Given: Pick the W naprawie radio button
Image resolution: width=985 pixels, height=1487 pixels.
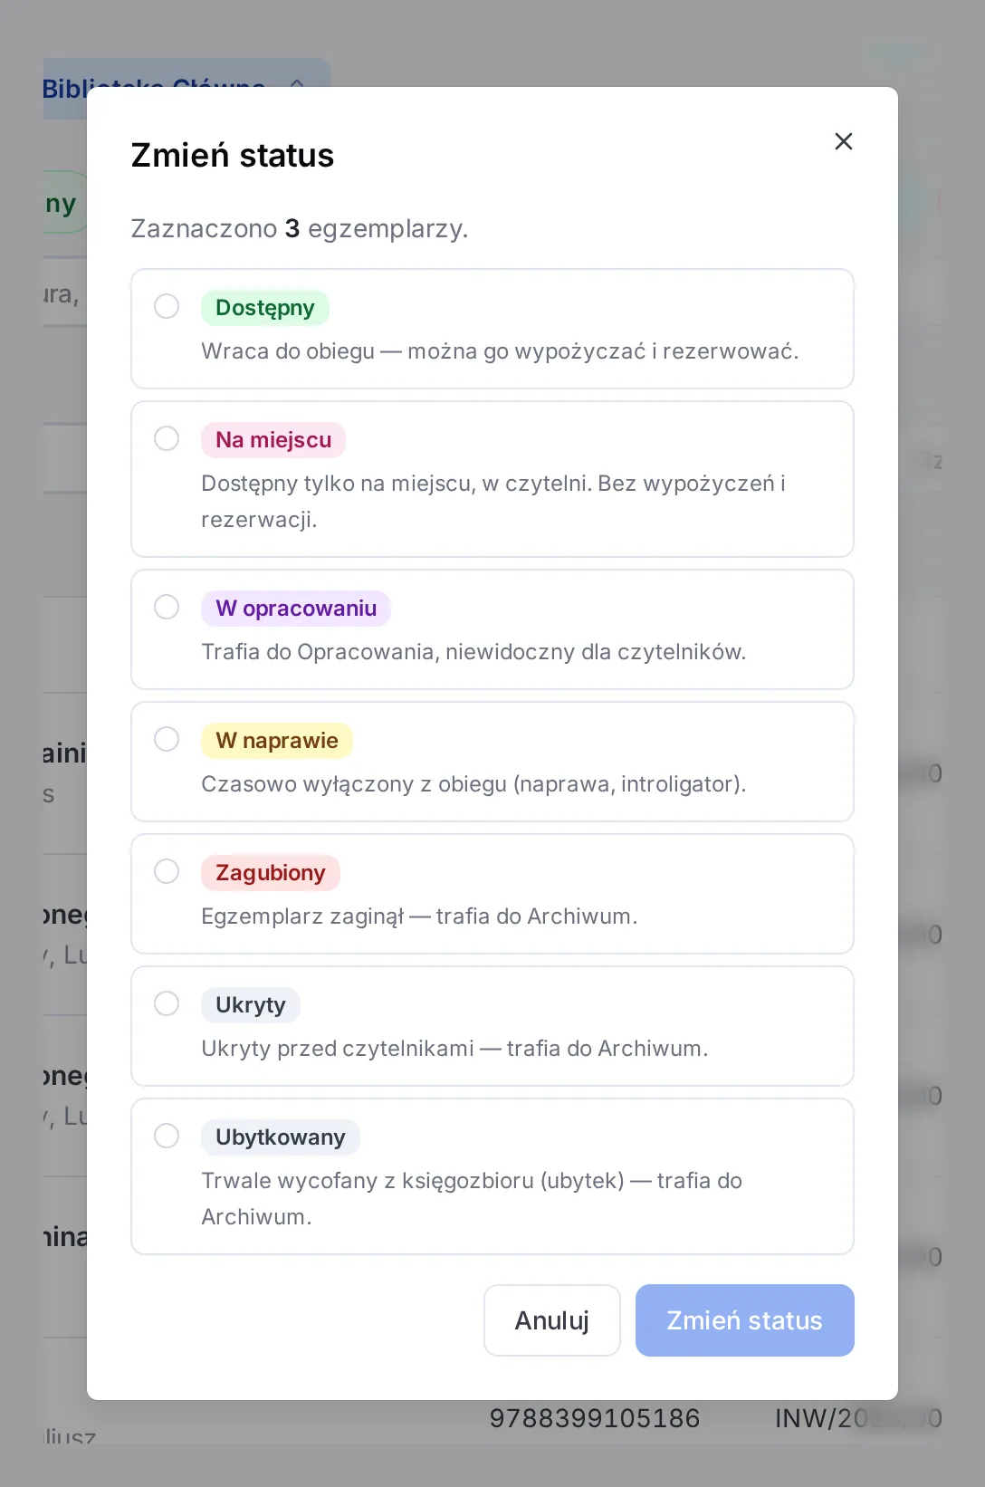Looking at the screenshot, I should (167, 739).
